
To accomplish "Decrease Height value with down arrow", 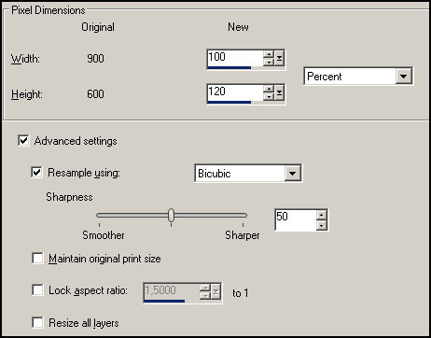I will pyautogui.click(x=268, y=96).
